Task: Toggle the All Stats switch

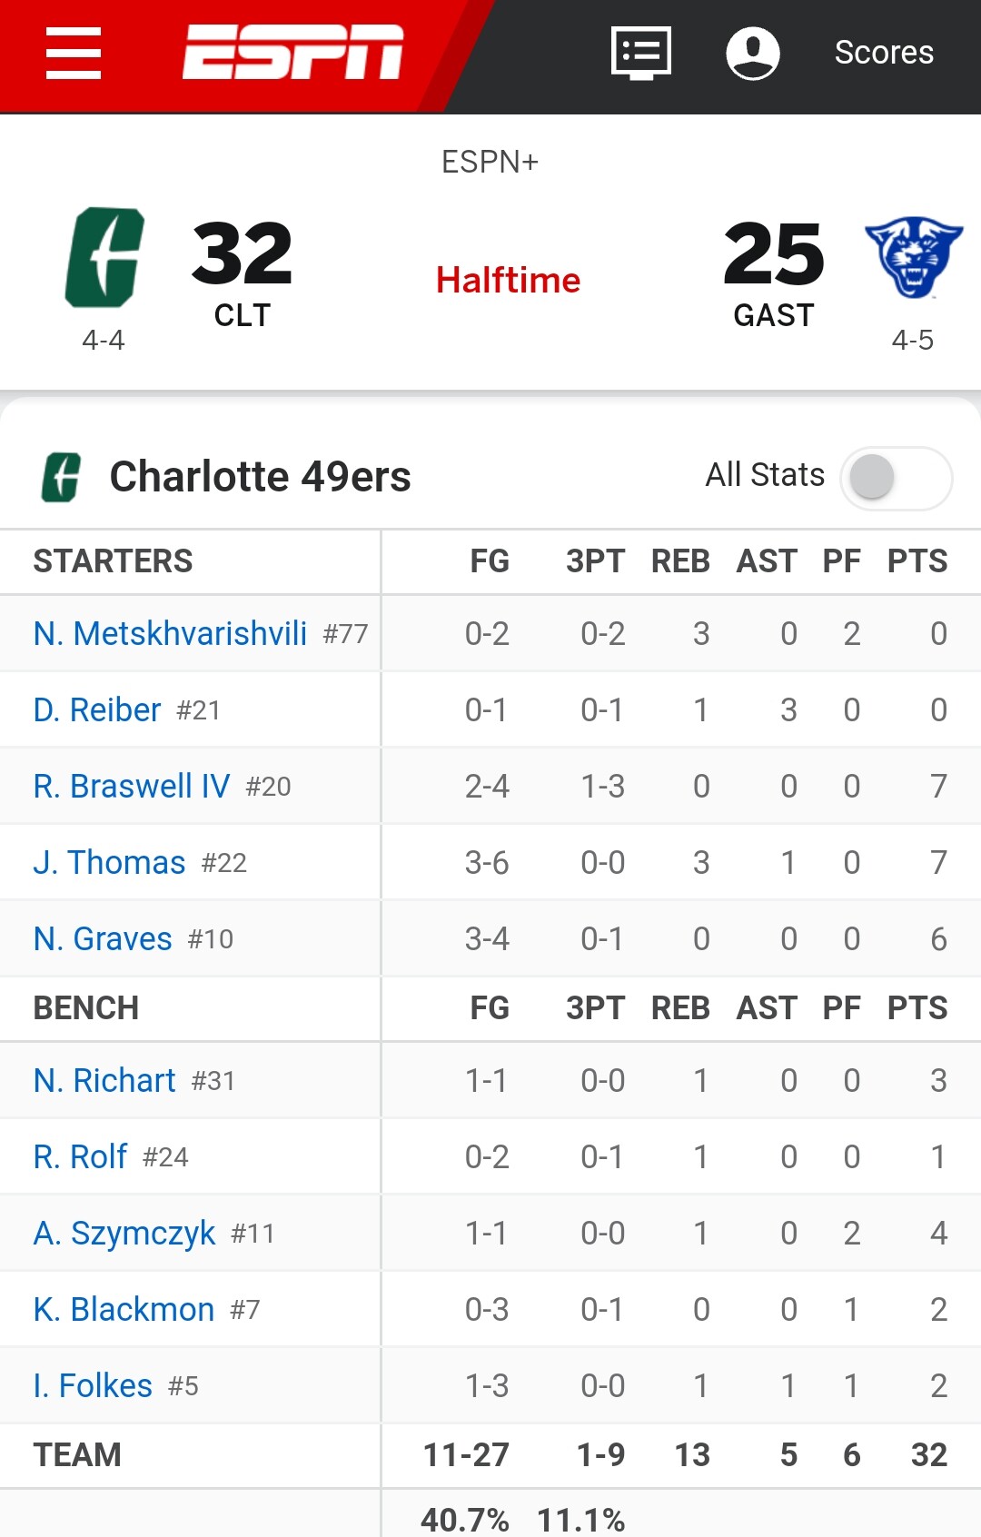Action: (896, 477)
